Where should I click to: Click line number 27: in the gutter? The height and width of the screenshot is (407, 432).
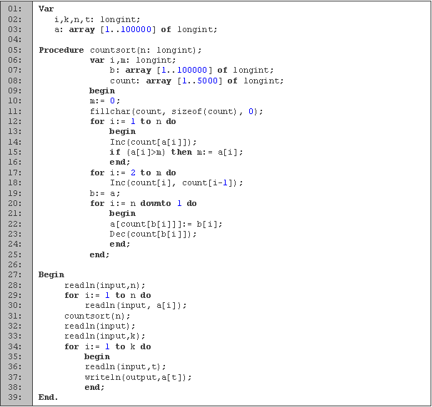point(14,274)
